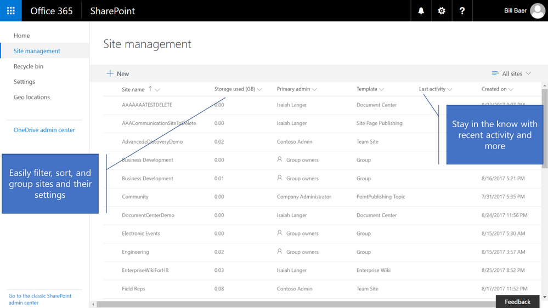Click the 8/24/2017 11:56 PM date
The height and width of the screenshot is (308, 548).
(504, 215)
